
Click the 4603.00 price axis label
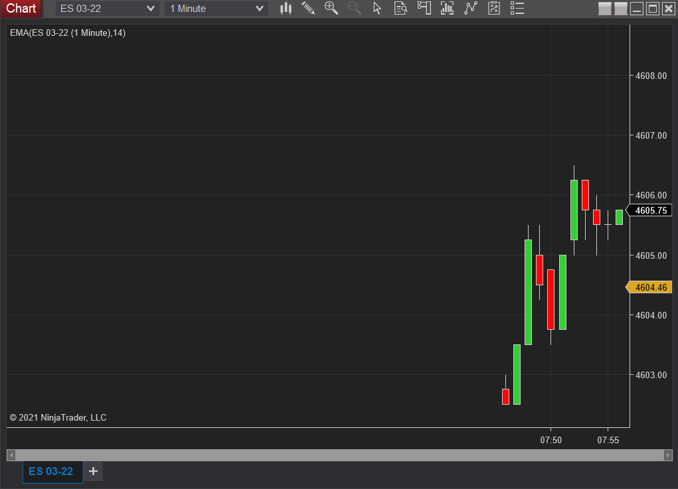pos(651,375)
